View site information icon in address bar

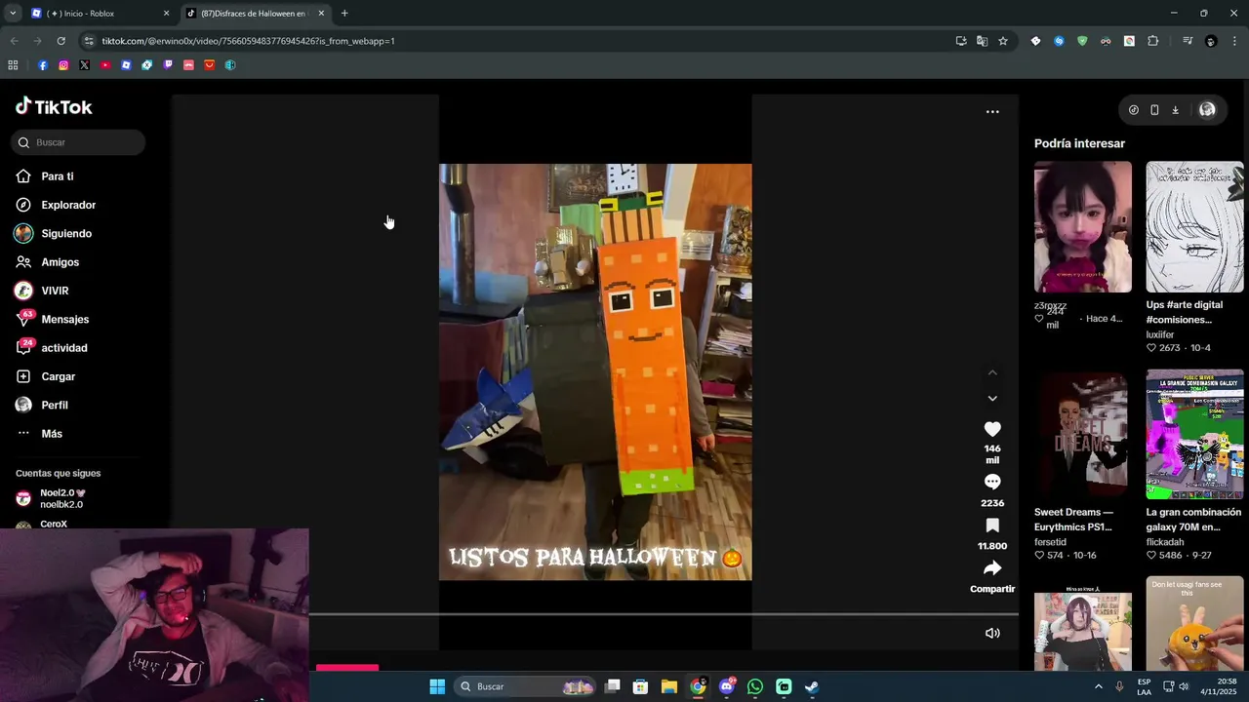[x=89, y=41]
